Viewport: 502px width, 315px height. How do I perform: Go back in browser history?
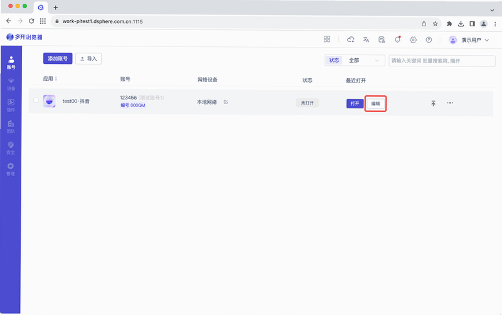9,21
